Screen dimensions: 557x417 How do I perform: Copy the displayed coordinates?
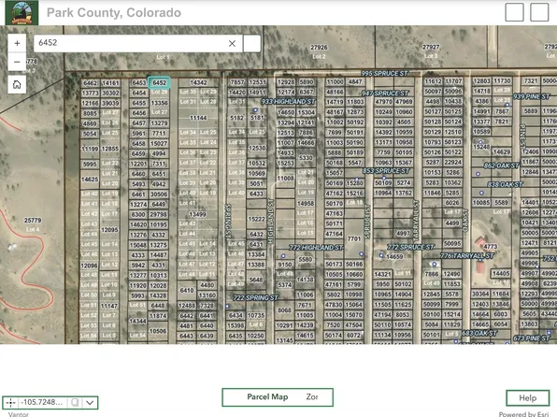click(75, 402)
